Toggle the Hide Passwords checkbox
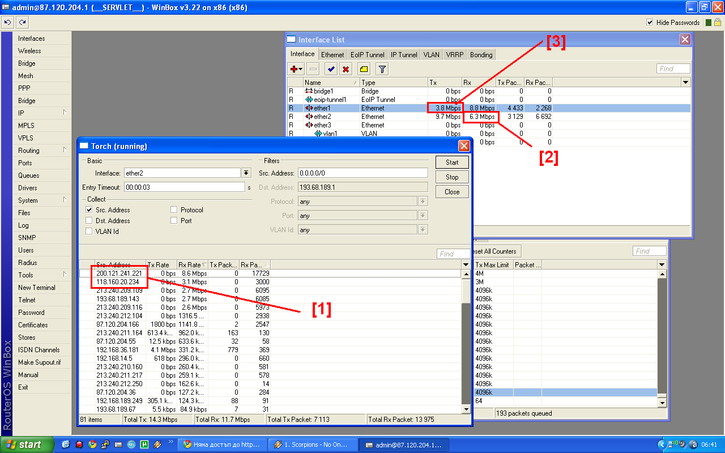 click(649, 23)
